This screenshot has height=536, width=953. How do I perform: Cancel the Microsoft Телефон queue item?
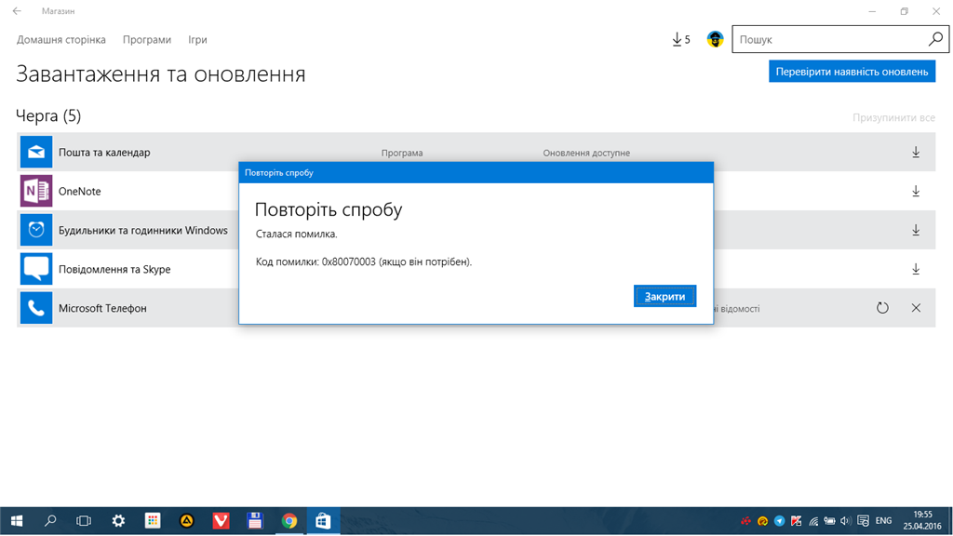click(916, 308)
